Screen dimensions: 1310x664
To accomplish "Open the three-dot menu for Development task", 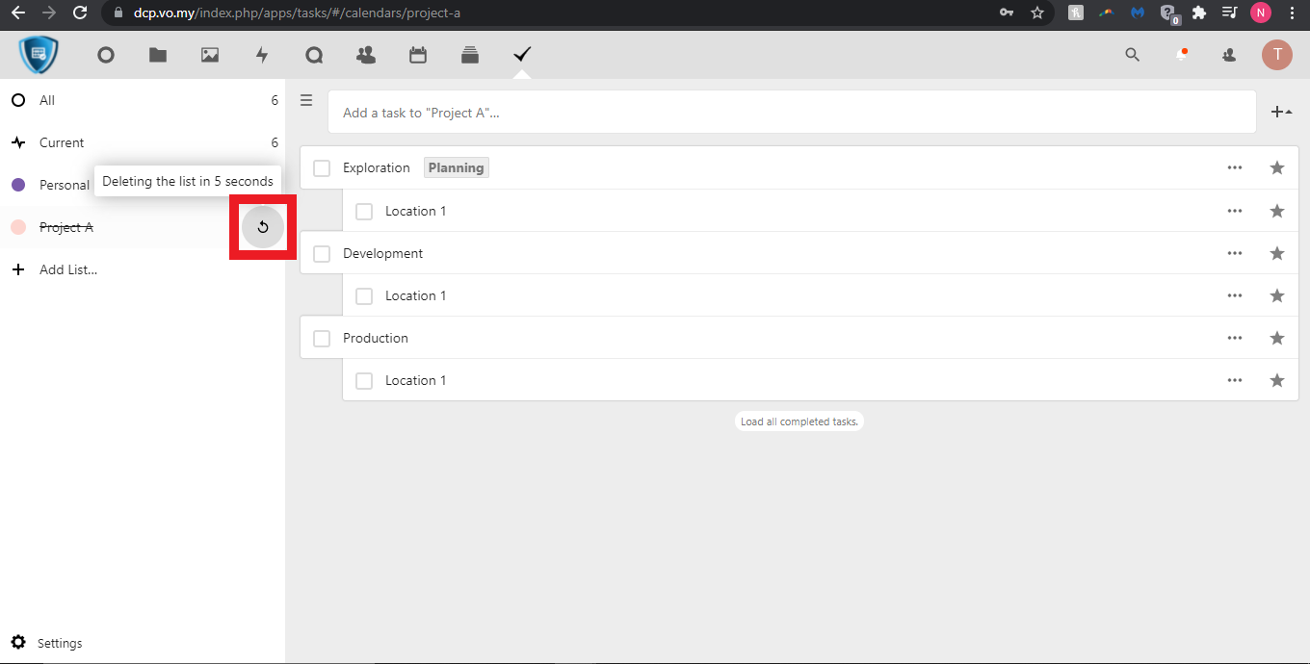I will coord(1235,253).
